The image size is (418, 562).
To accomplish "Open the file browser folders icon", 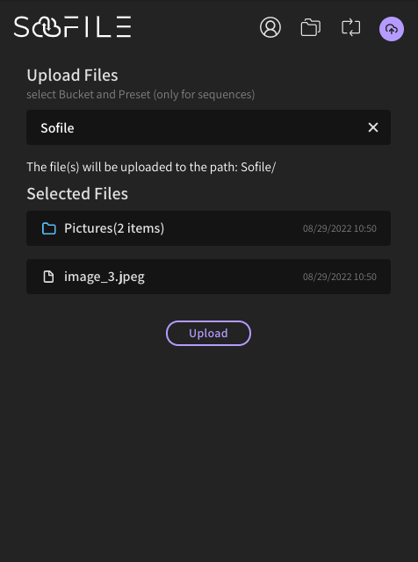I will click(311, 27).
